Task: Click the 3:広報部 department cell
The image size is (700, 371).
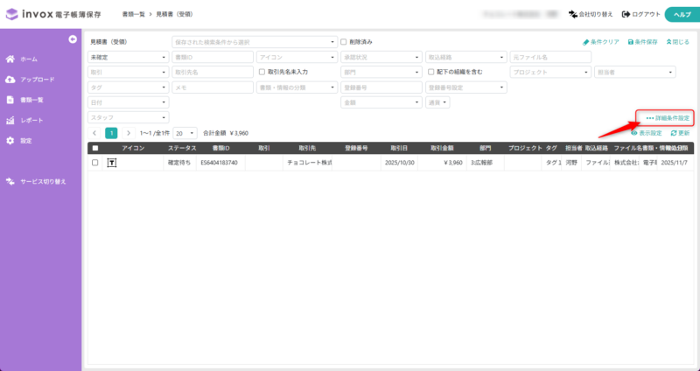Action: coord(486,163)
